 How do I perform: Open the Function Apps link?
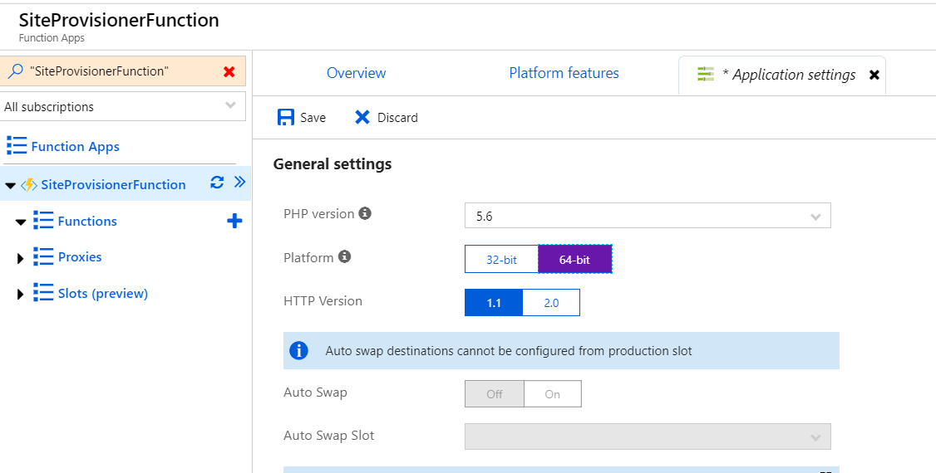tap(75, 147)
